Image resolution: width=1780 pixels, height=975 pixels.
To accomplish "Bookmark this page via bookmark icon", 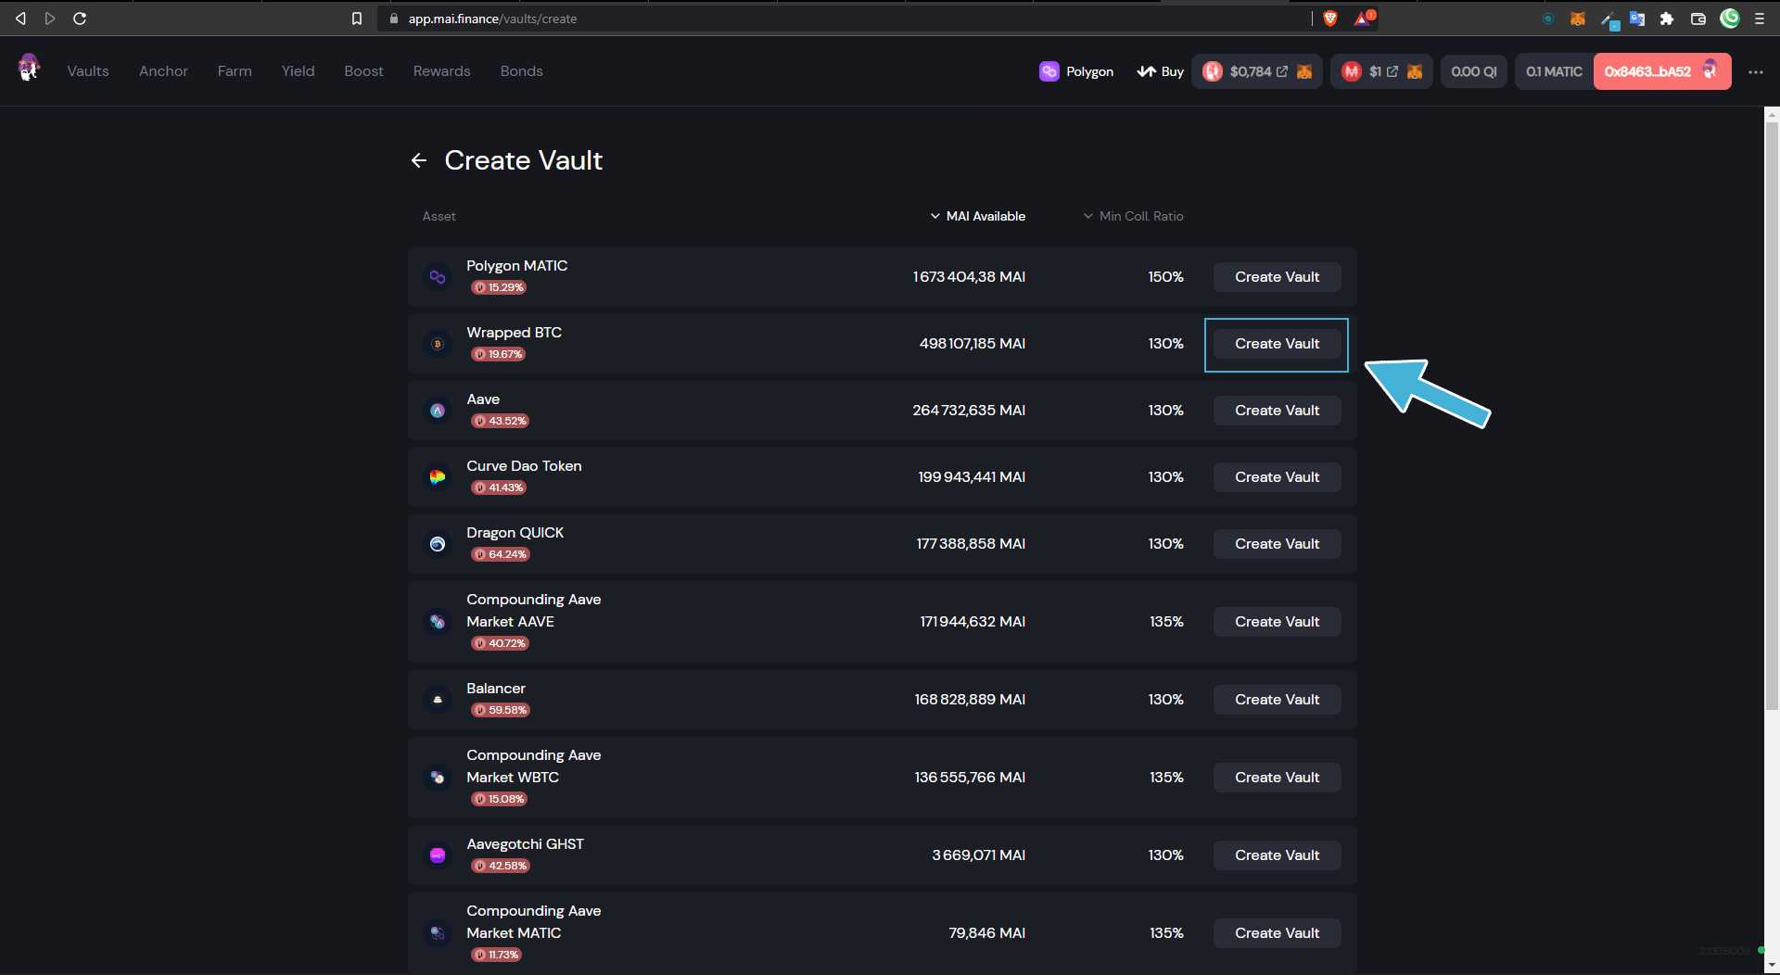I will point(357,19).
